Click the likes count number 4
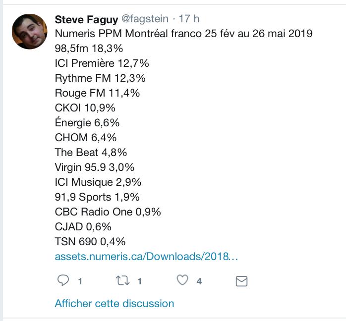346x321 pixels. (199, 281)
